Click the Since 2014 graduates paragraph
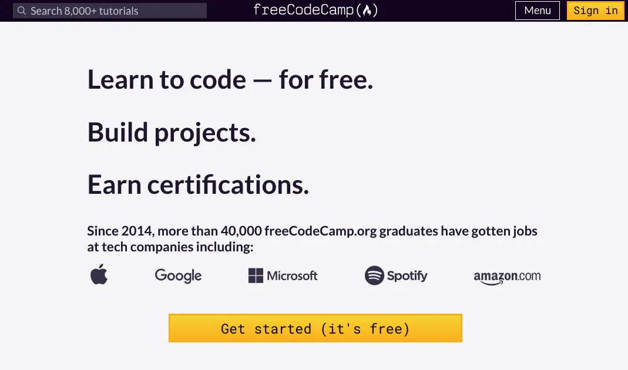 coord(312,238)
